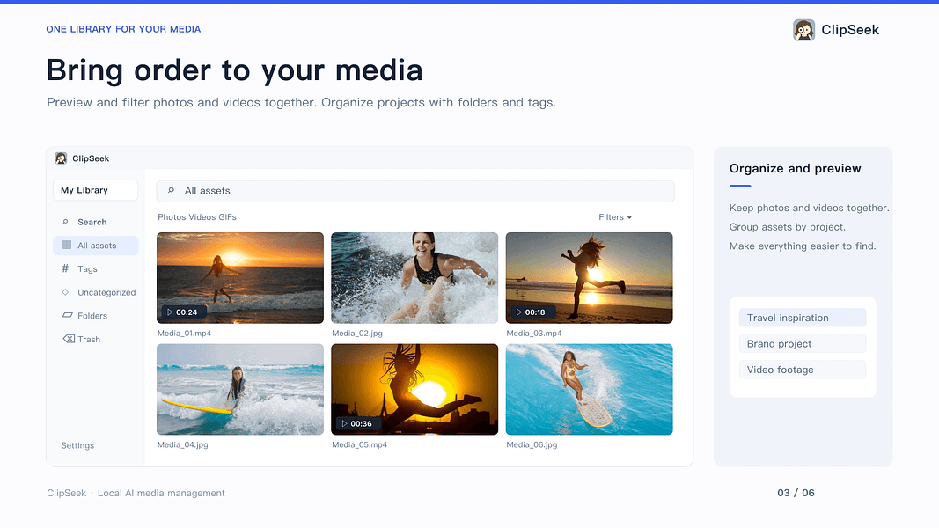Open the Media_04.jpg yellow surfboard thumbnail
The width and height of the screenshot is (939, 528).
(240, 389)
